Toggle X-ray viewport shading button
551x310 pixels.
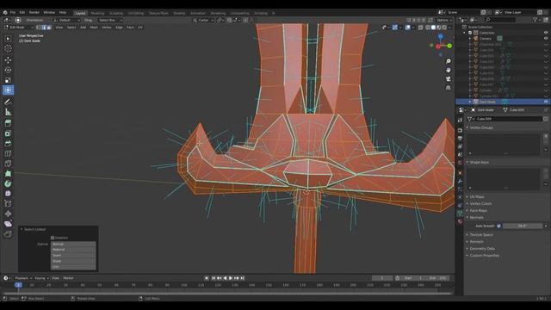pos(421,27)
